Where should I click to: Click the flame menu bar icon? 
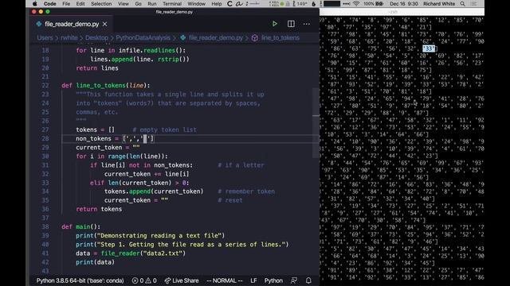pos(313,4)
